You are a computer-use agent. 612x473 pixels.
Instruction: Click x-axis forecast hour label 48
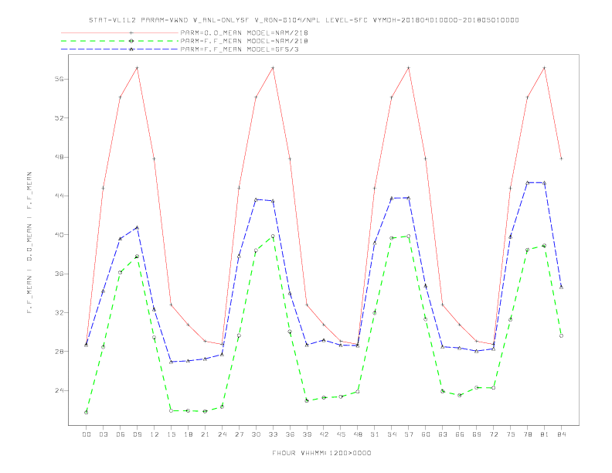pyautogui.click(x=358, y=434)
